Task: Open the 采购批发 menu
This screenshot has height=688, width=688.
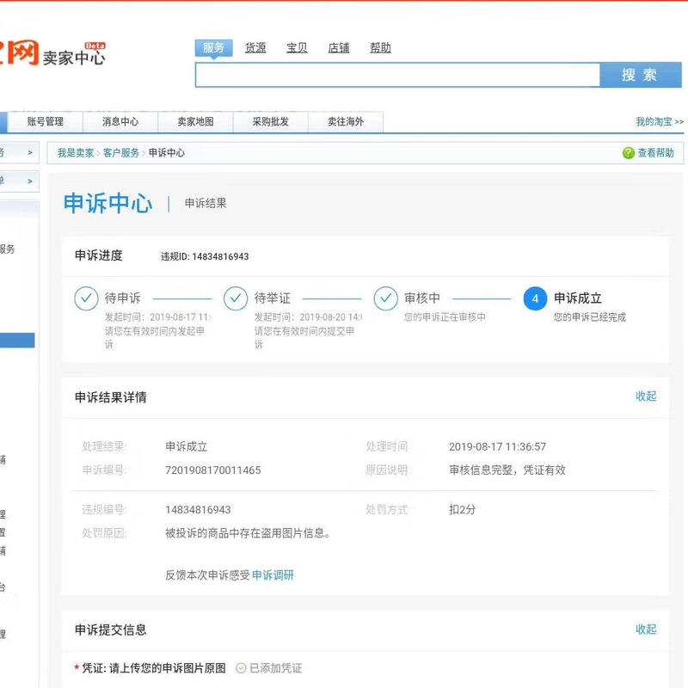Action: tap(270, 121)
